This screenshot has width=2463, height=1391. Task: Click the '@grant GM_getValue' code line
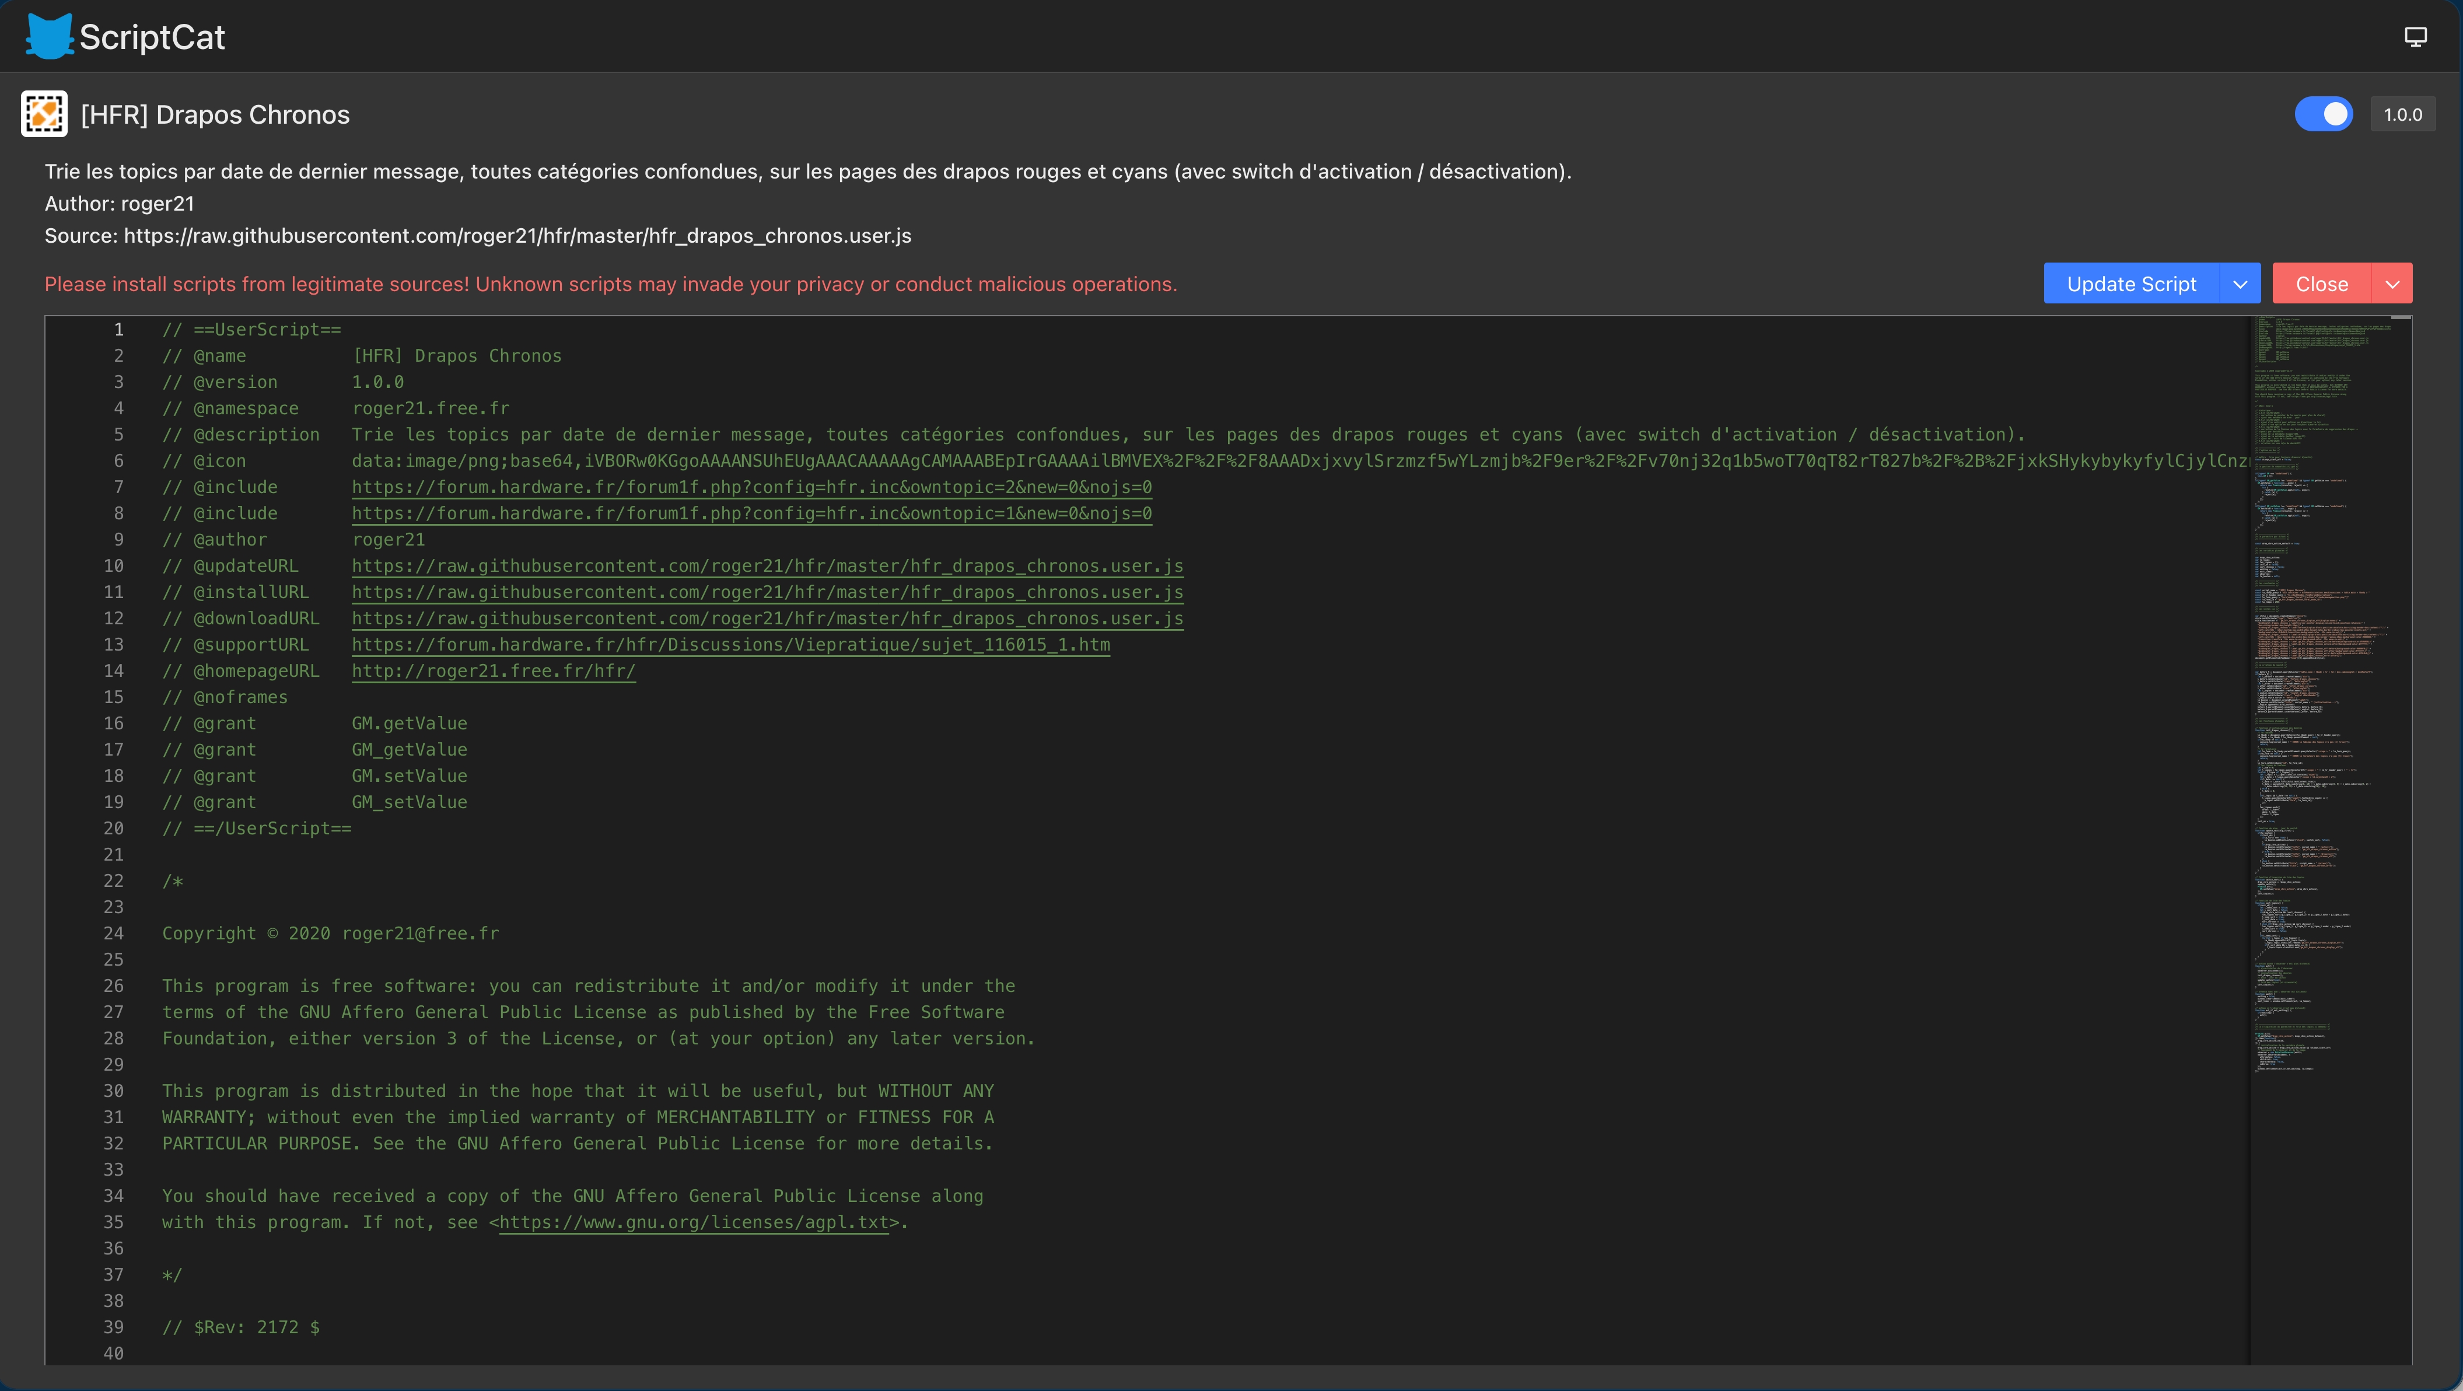(314, 750)
